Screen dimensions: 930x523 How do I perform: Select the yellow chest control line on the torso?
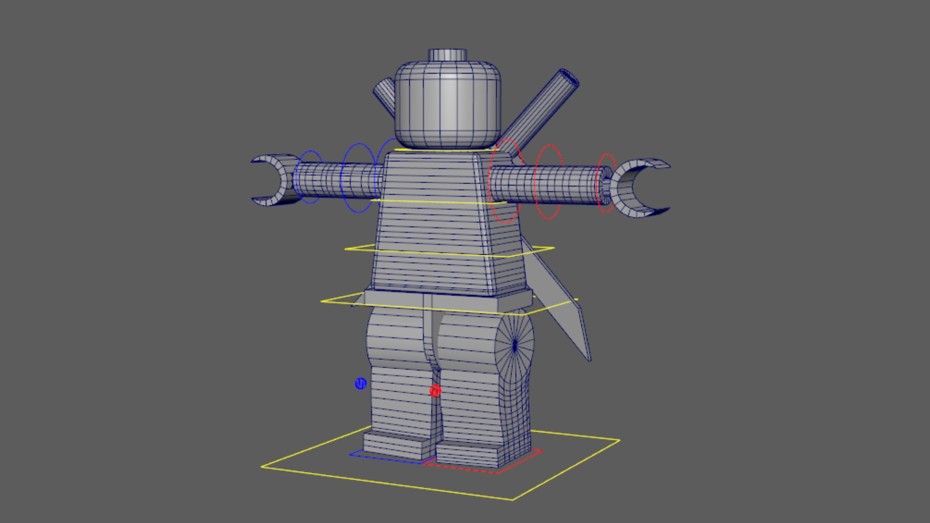tap(438, 201)
